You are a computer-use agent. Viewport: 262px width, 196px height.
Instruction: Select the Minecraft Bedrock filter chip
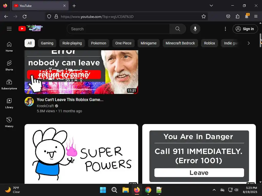pyautogui.click(x=180, y=43)
